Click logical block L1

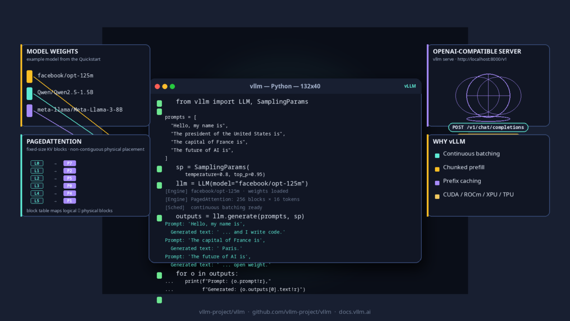pos(37,171)
